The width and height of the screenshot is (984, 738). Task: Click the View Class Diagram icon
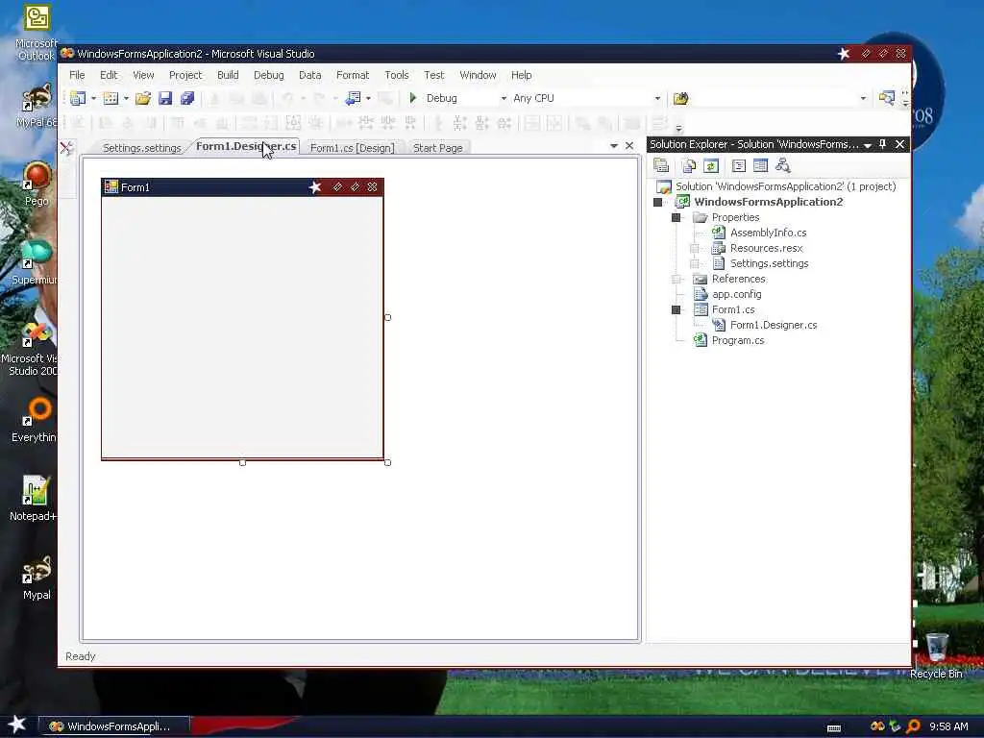click(782, 165)
